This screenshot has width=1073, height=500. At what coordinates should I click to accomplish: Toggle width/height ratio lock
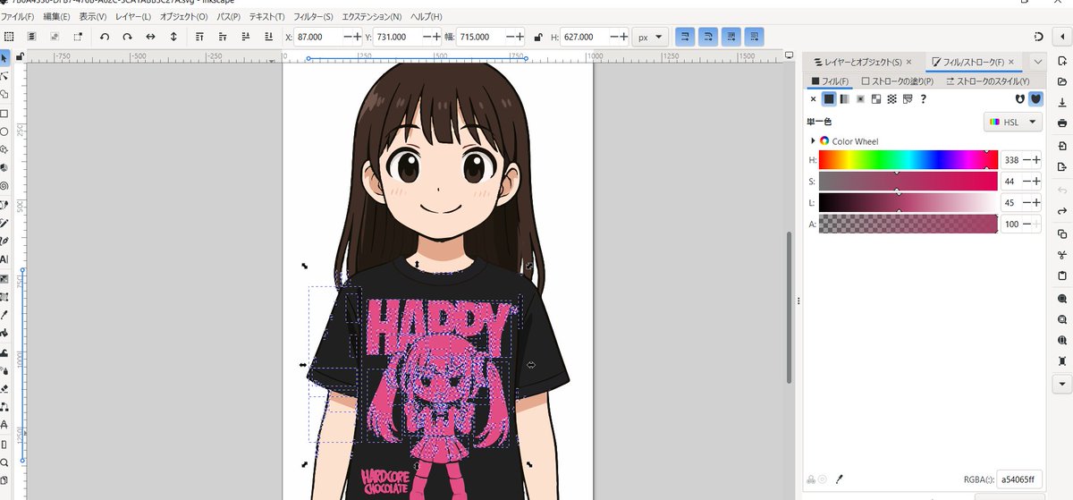(x=536, y=37)
